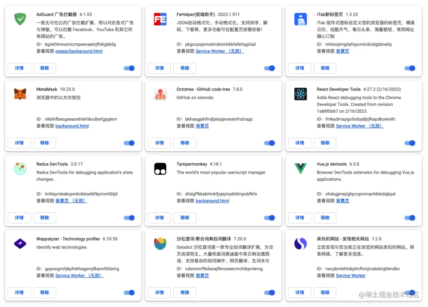This screenshot has height=307, width=428.
Task: Disable the Vue.js devtools toggle
Action: point(410,217)
